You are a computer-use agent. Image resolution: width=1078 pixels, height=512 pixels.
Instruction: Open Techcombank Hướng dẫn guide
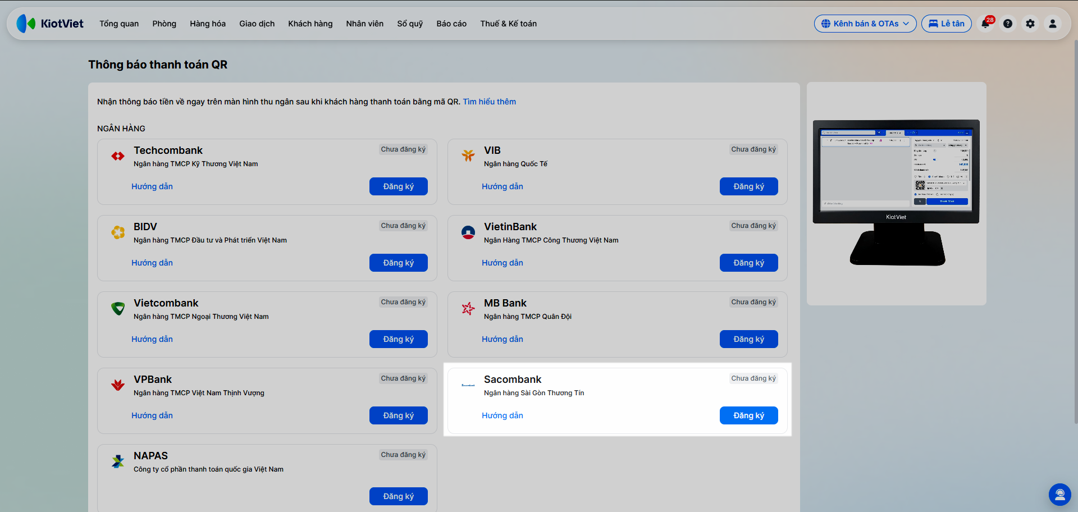(x=152, y=186)
